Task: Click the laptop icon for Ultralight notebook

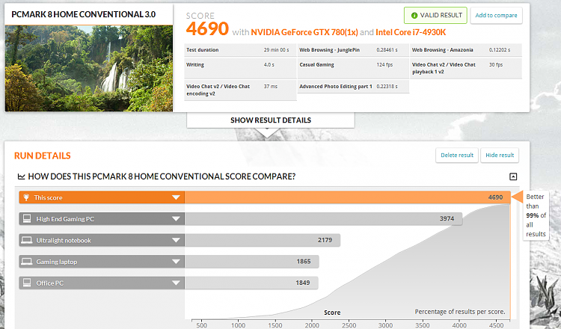Action: [26, 240]
